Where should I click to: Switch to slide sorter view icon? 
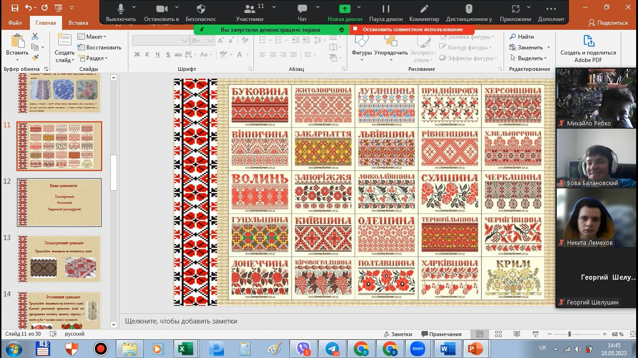[498, 334]
